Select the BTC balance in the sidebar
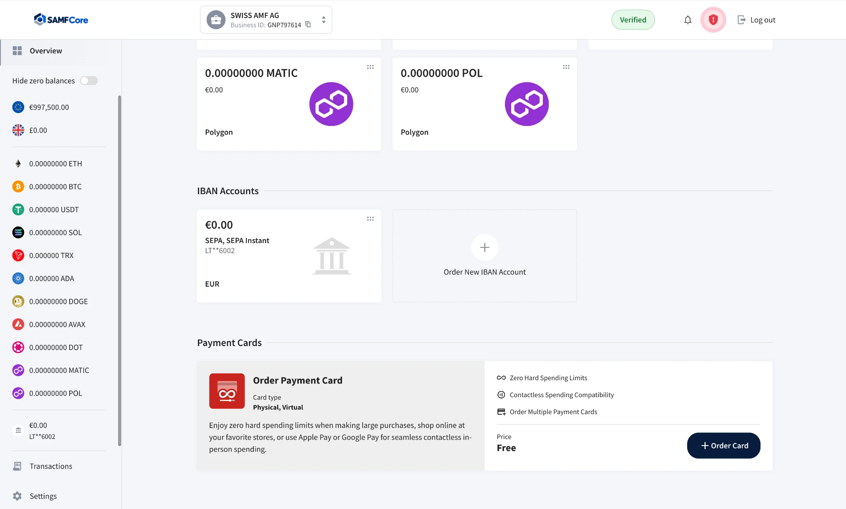 pos(47,186)
